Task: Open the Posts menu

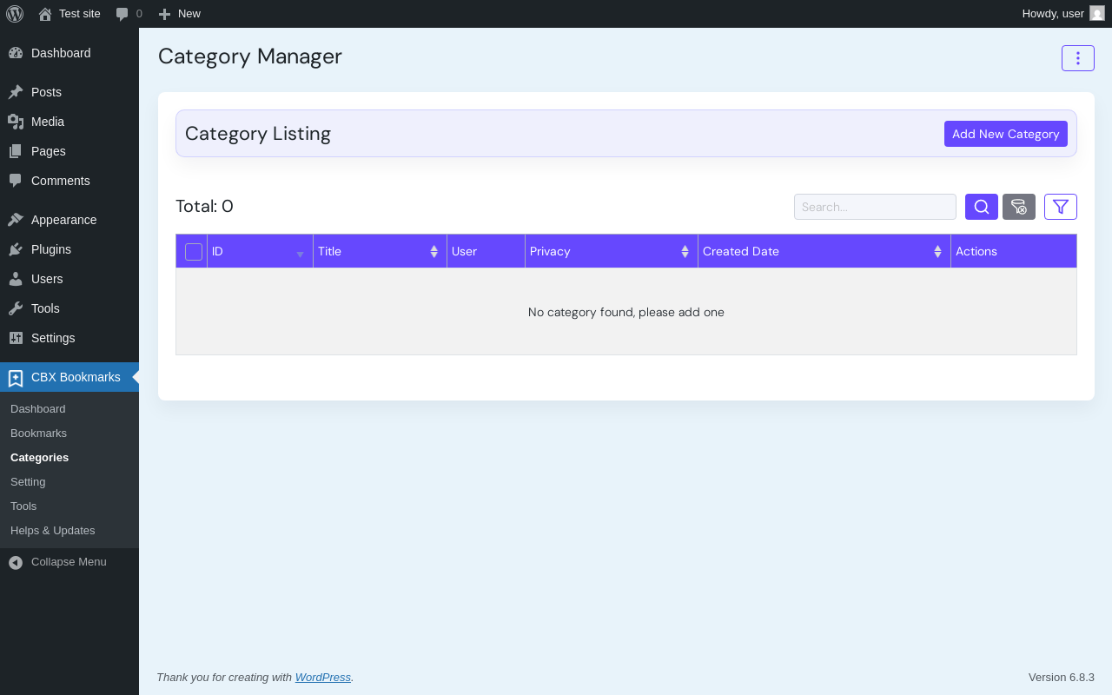Action: click(69, 92)
